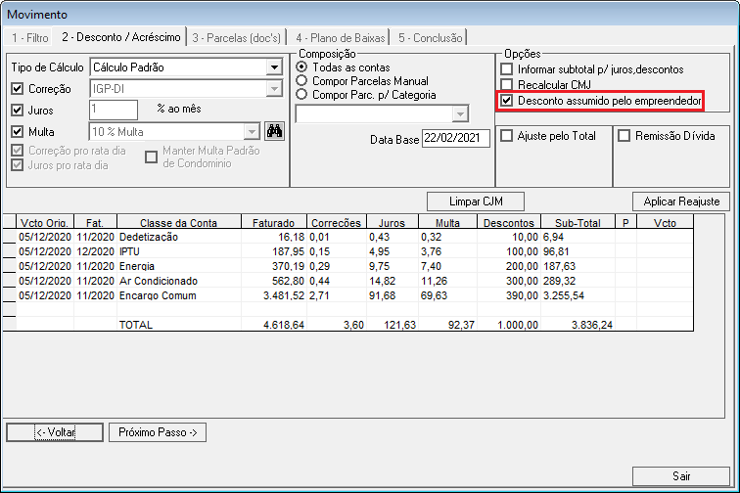Click the Correções column header
This screenshot has height=493, width=740.
pos(336,222)
